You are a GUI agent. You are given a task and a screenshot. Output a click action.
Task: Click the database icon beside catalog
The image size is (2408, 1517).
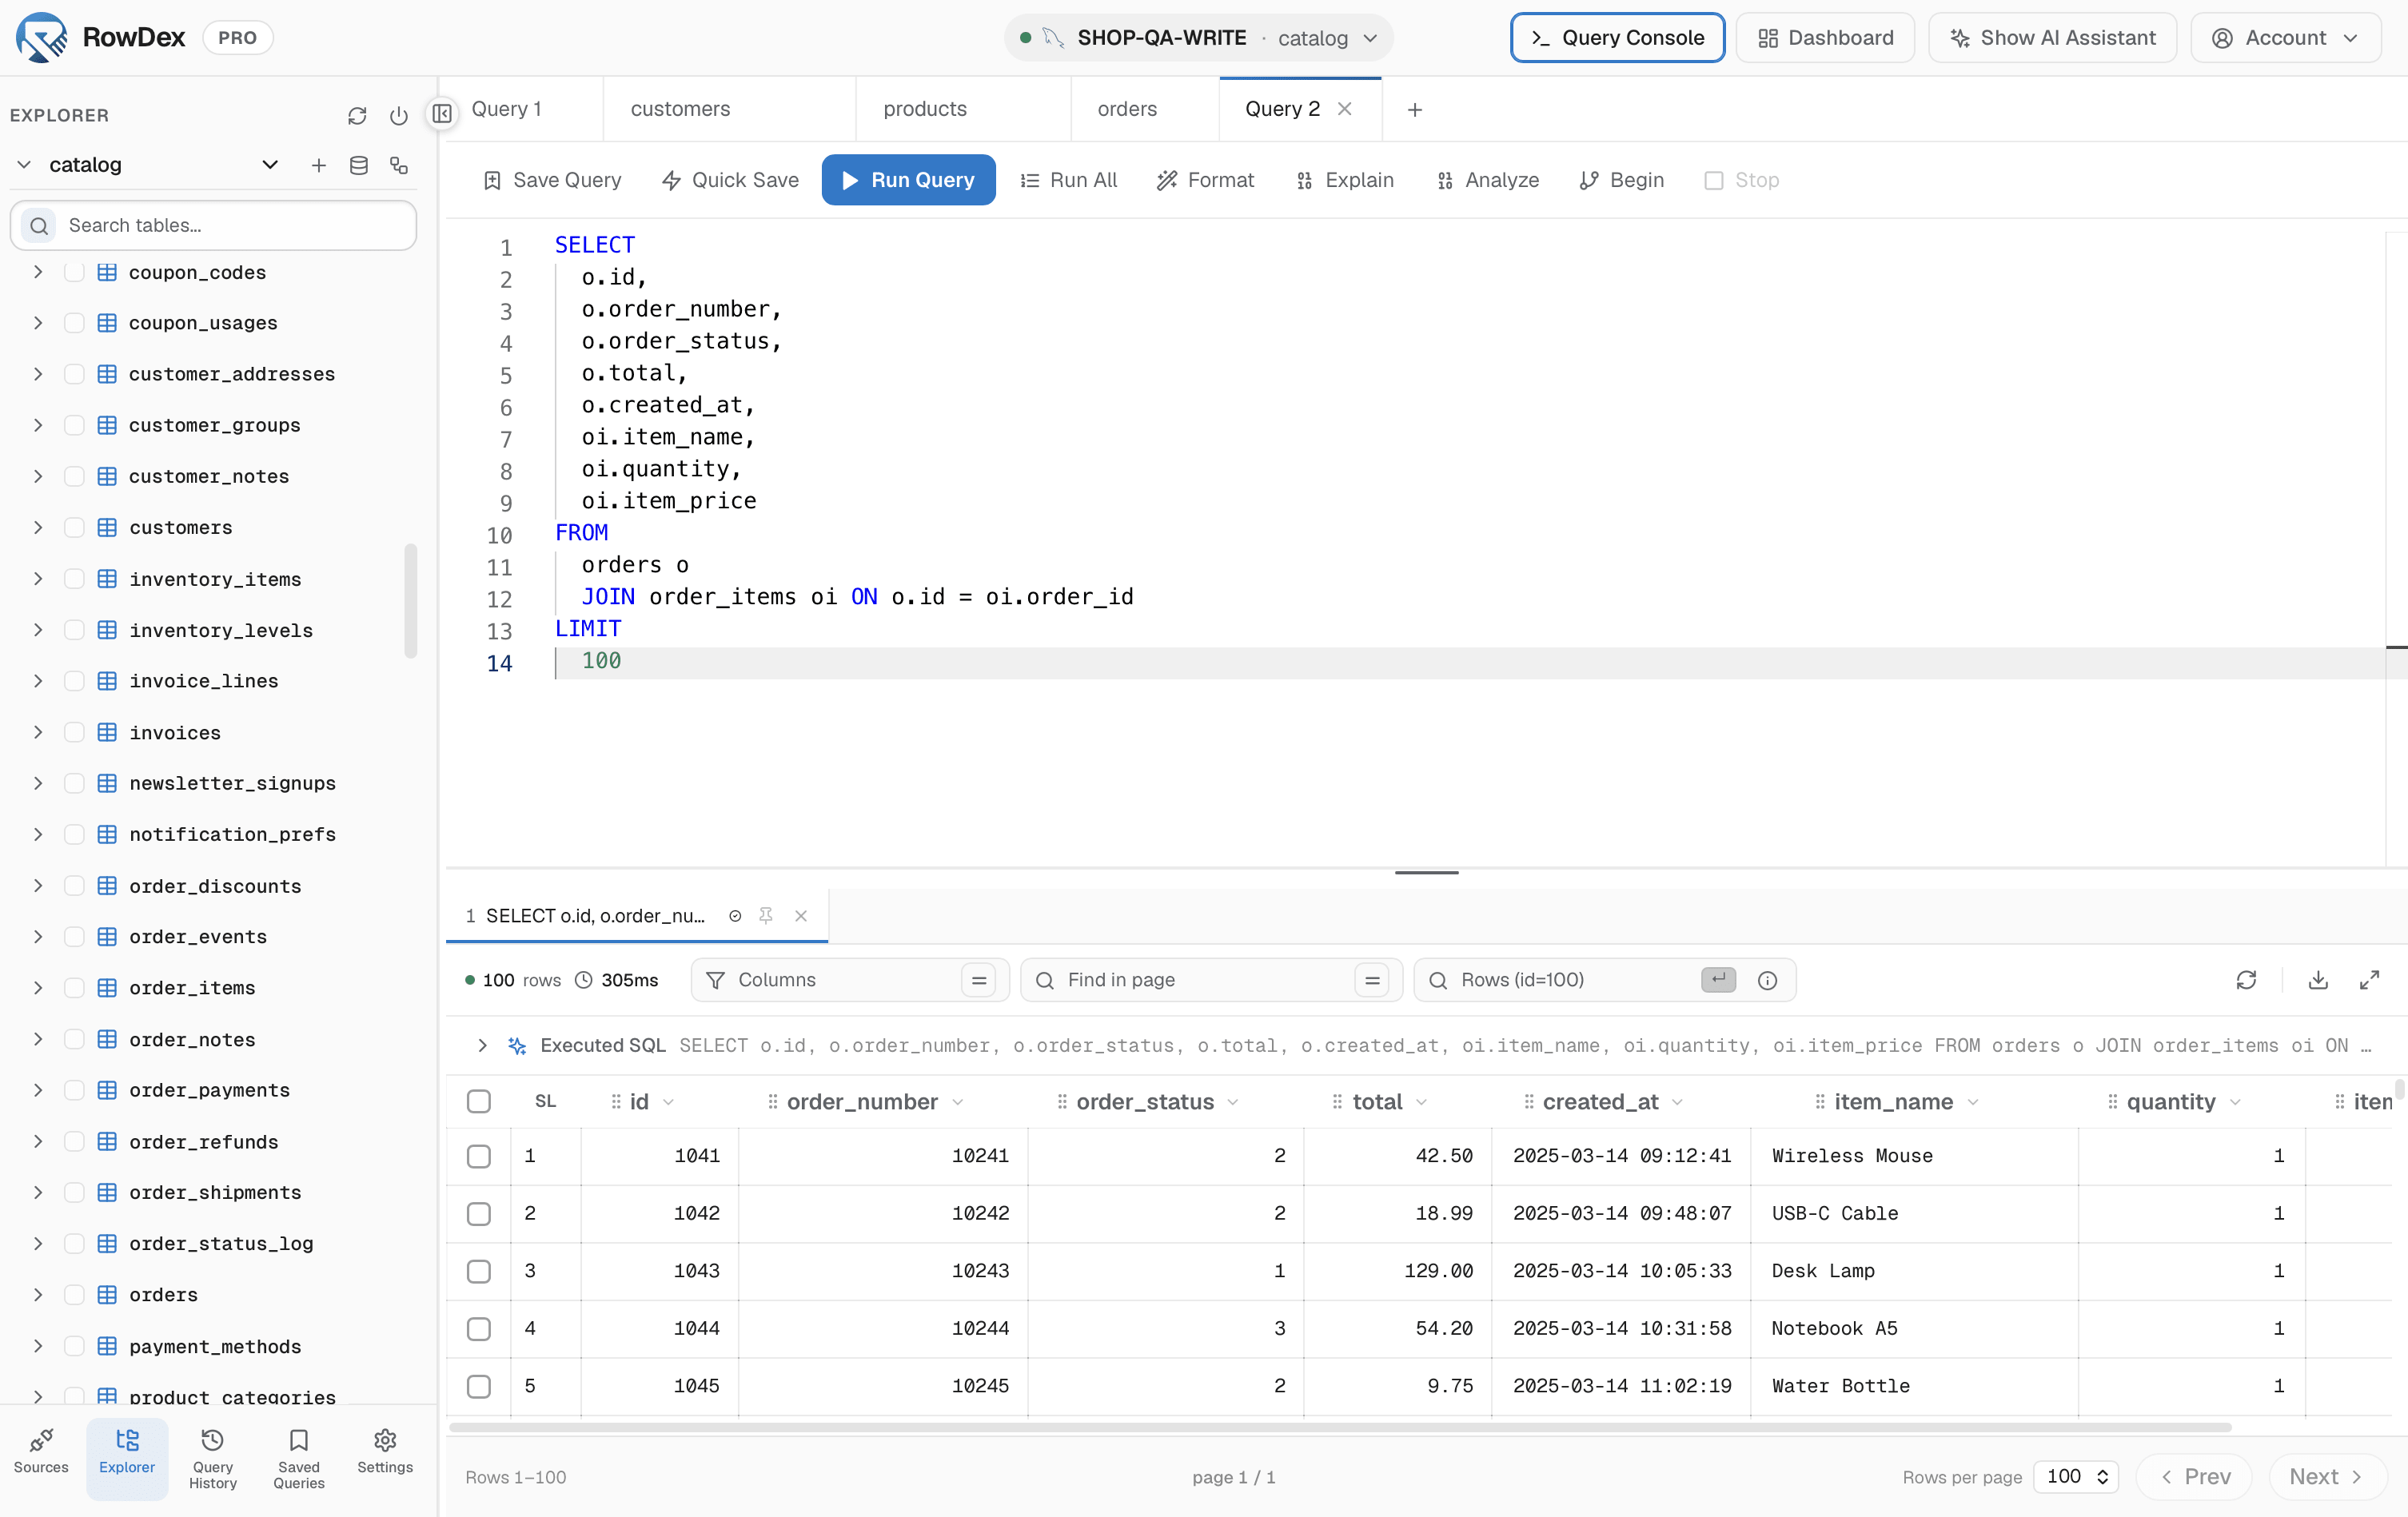(x=359, y=165)
